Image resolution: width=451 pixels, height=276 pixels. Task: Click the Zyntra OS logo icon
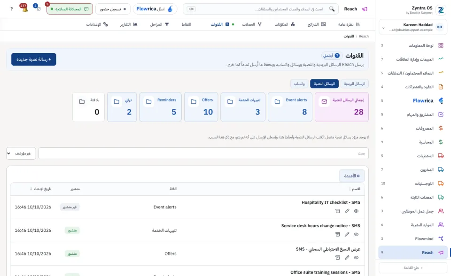coord(441,10)
